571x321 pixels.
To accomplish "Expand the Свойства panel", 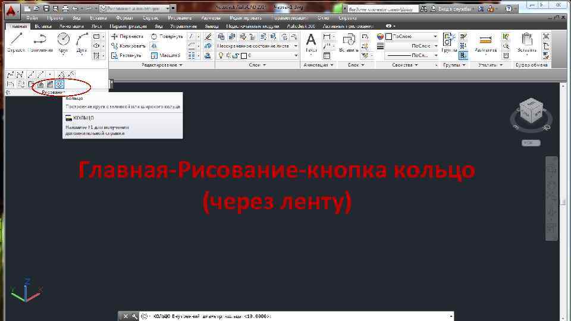I will (x=405, y=65).
